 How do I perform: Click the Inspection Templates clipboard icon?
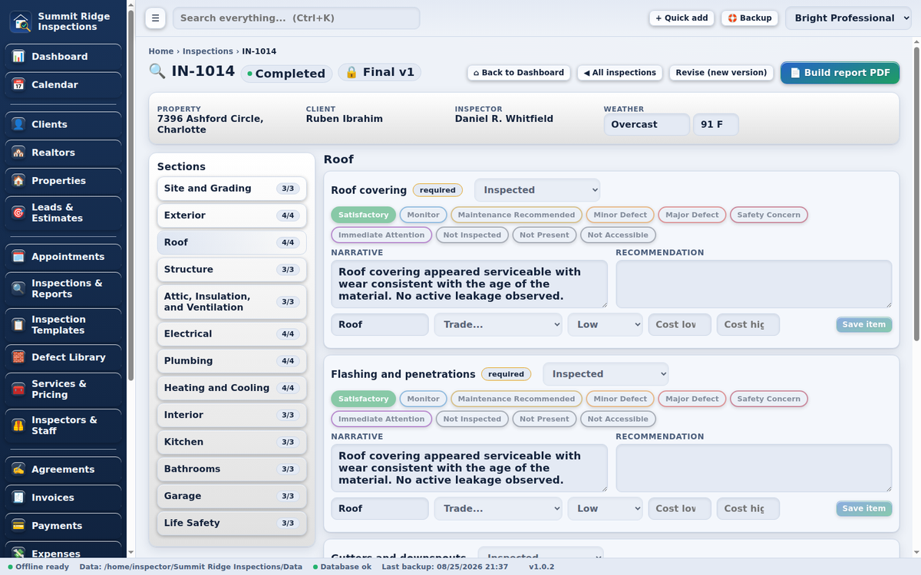(18, 325)
